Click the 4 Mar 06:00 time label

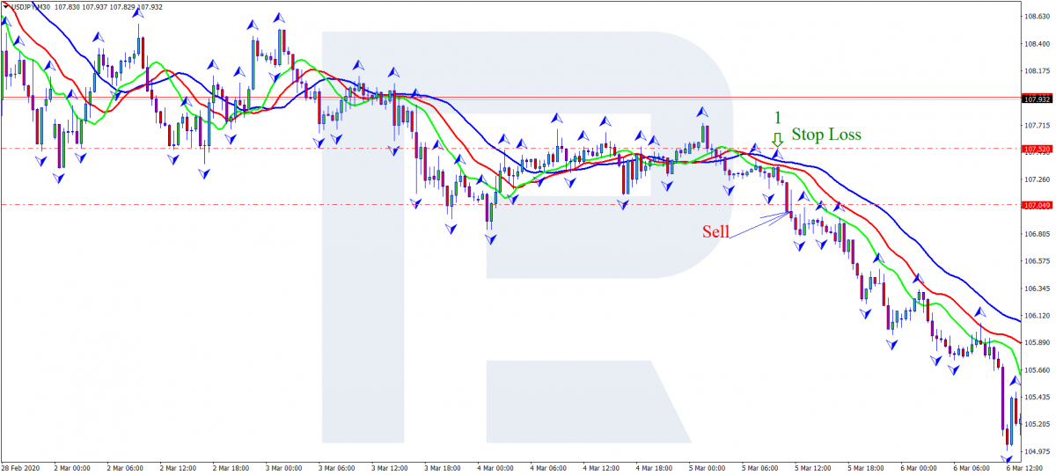coord(549,469)
